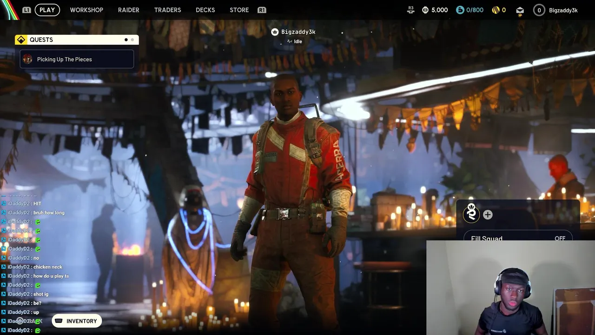Viewport: 595px width, 335px height.
Task: Click the R3 stick prompt icon
Action: coord(410,9)
